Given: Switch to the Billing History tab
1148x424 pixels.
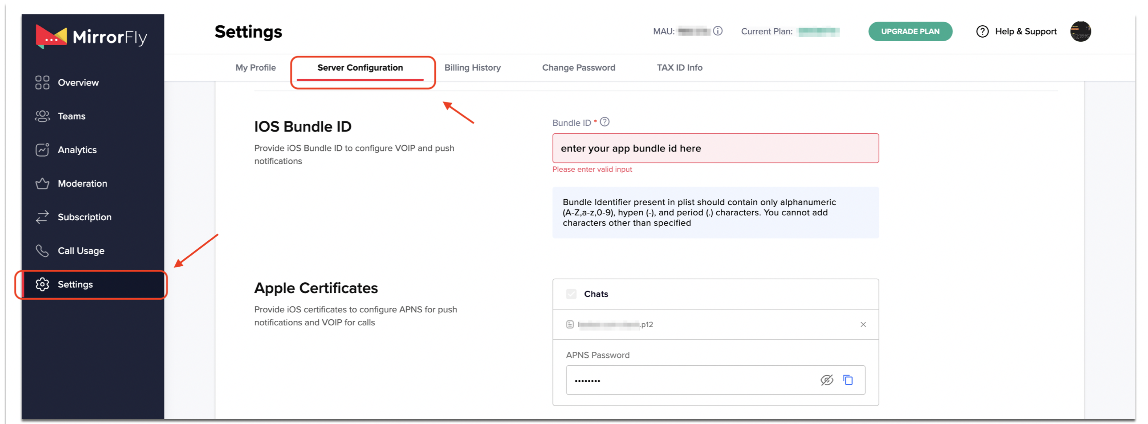Looking at the screenshot, I should coord(472,68).
